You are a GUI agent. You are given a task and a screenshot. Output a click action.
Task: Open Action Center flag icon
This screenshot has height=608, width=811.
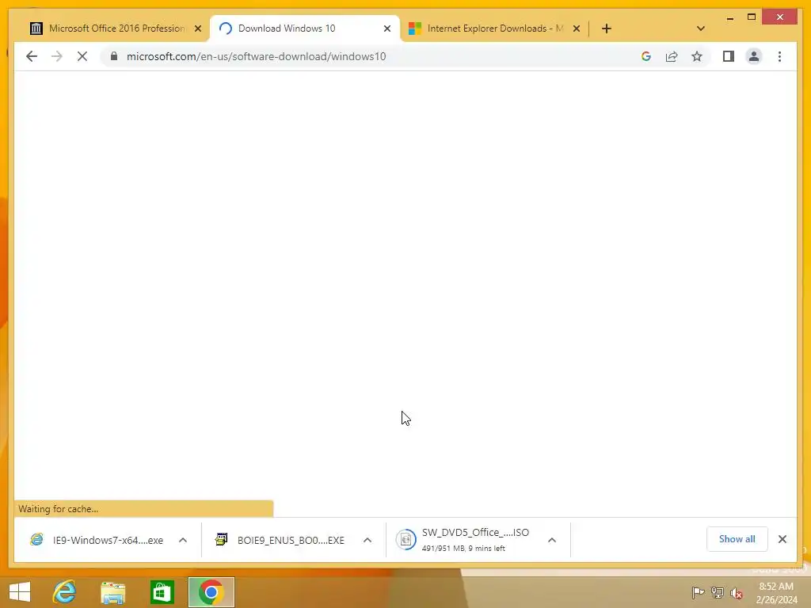pos(698,592)
